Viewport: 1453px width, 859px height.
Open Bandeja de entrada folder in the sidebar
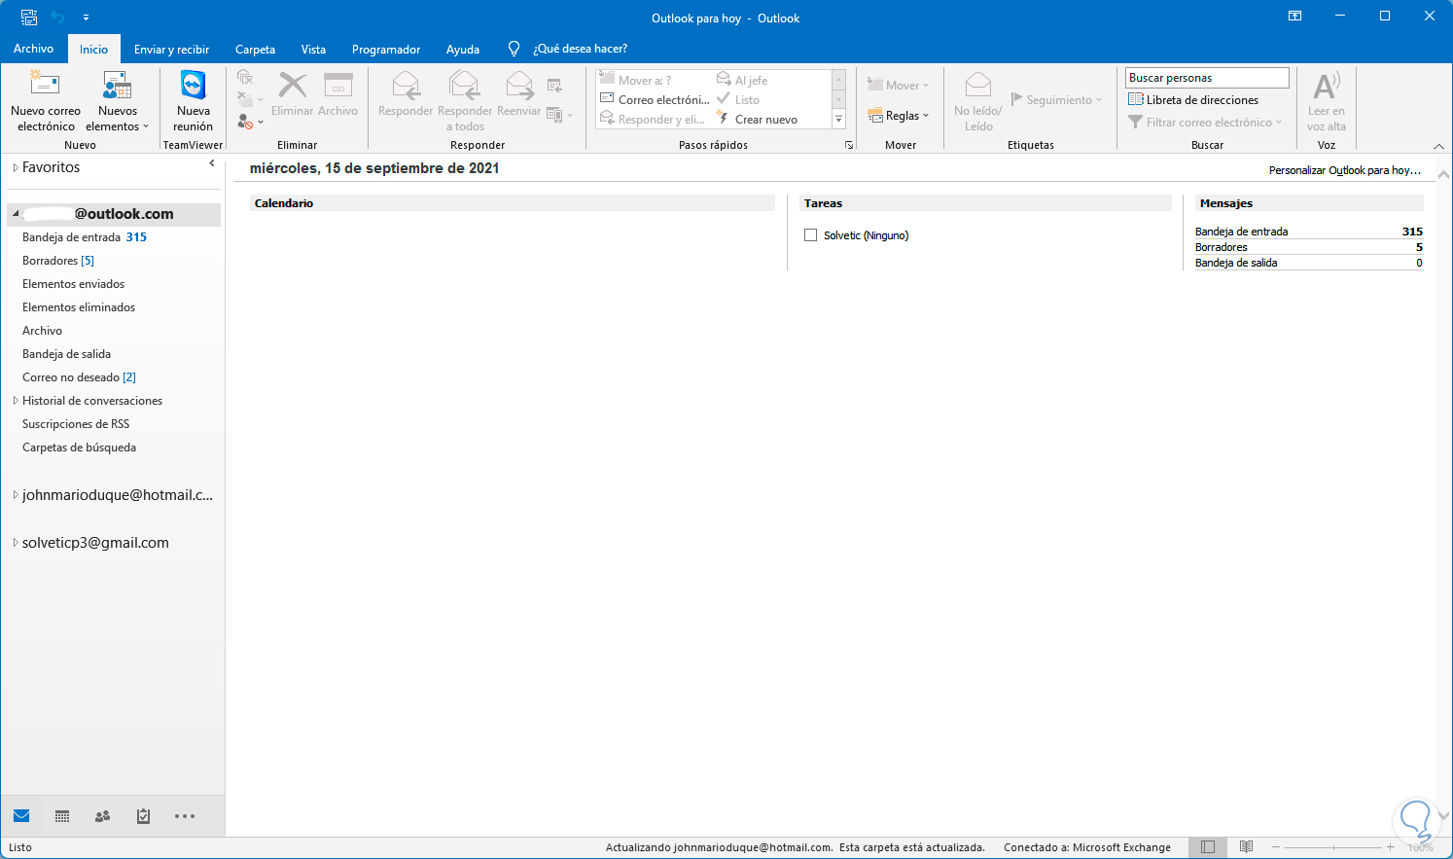(84, 237)
